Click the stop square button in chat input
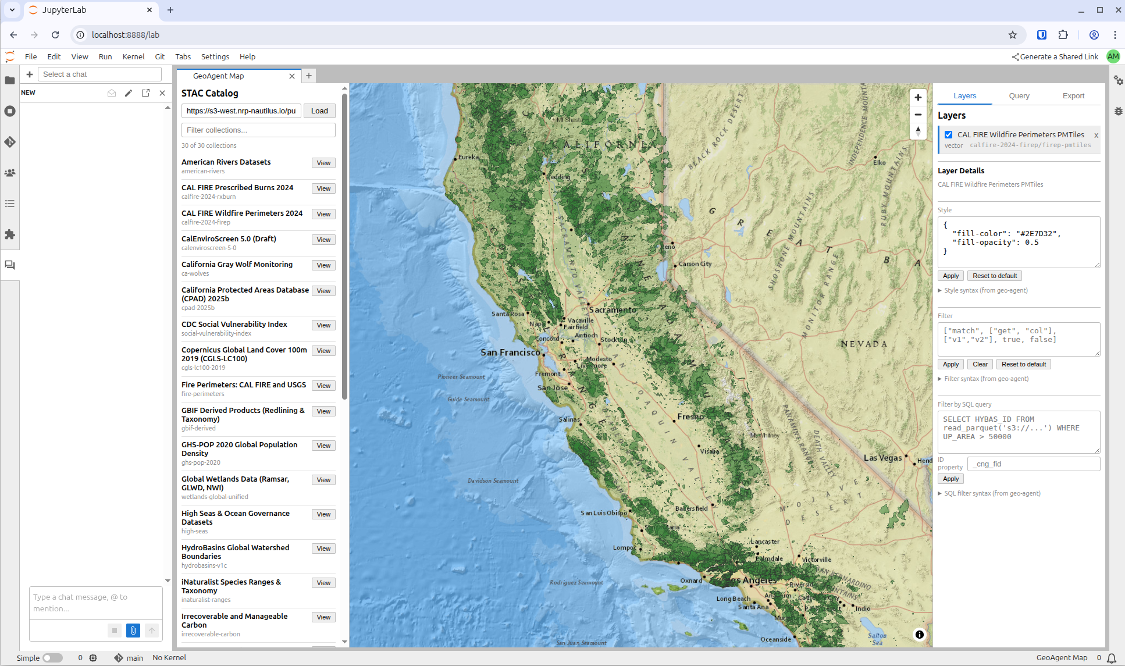1125x666 pixels. [115, 631]
